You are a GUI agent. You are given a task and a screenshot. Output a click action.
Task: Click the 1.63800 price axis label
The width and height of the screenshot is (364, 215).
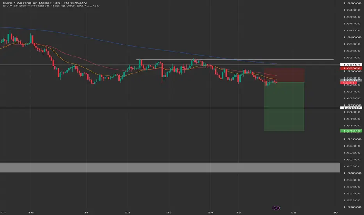coord(352,44)
